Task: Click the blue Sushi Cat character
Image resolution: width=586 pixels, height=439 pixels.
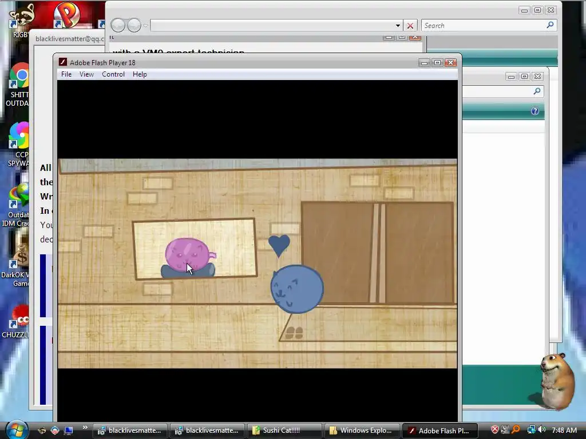Action: [x=297, y=289]
